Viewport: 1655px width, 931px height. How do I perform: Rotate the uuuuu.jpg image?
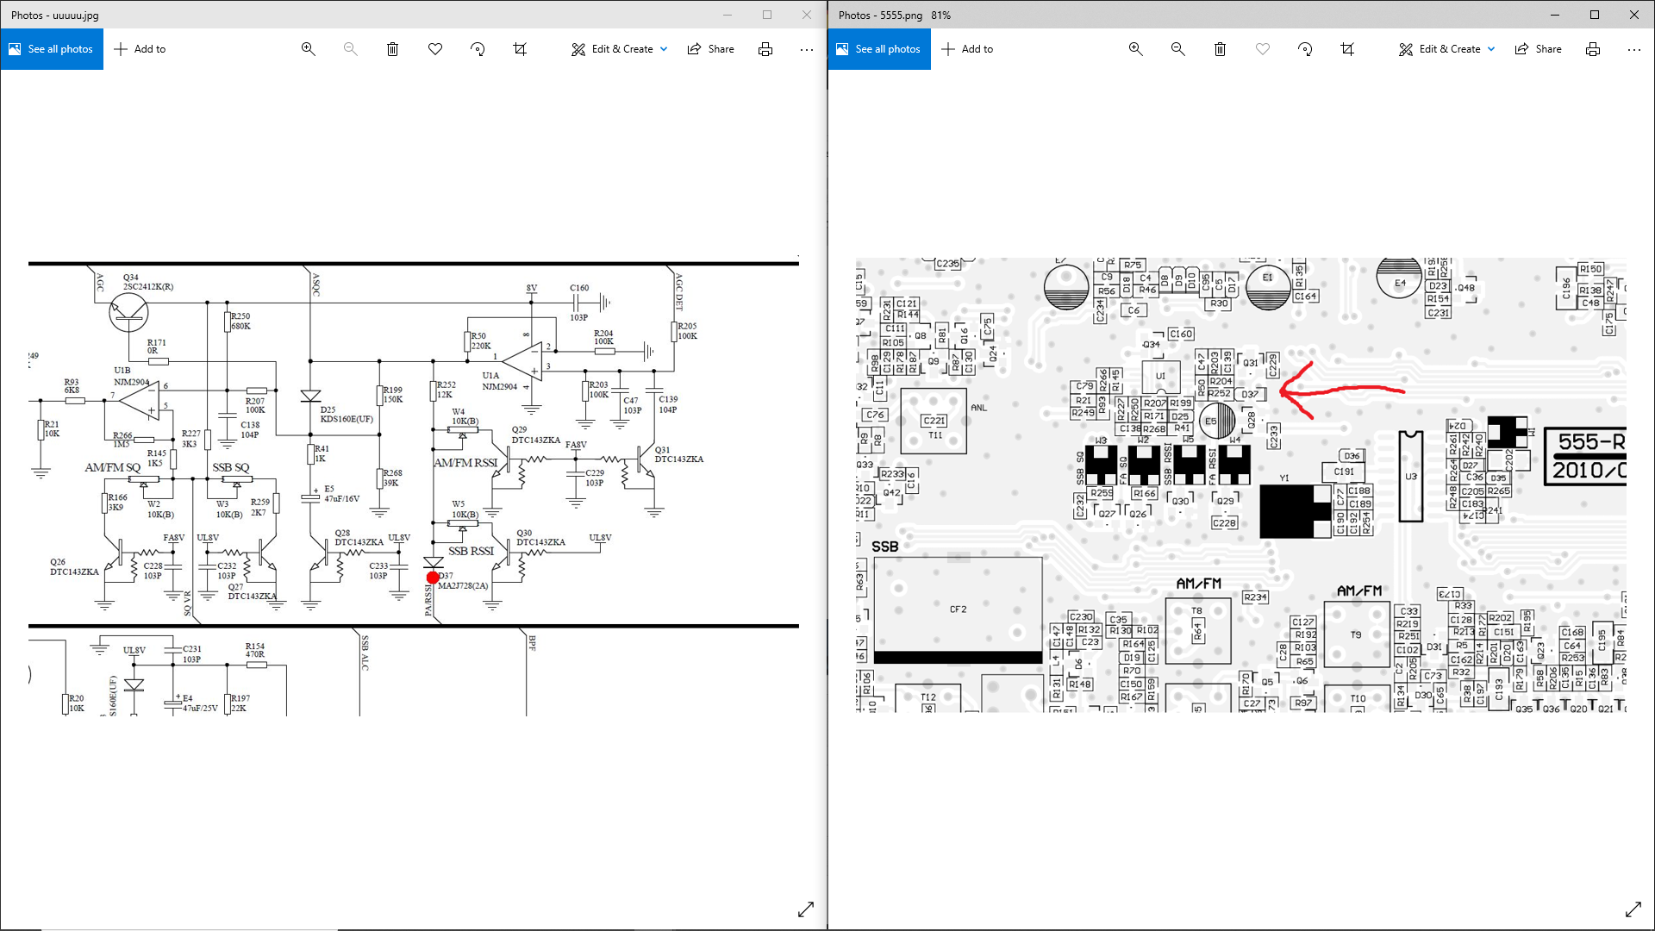[478, 49]
